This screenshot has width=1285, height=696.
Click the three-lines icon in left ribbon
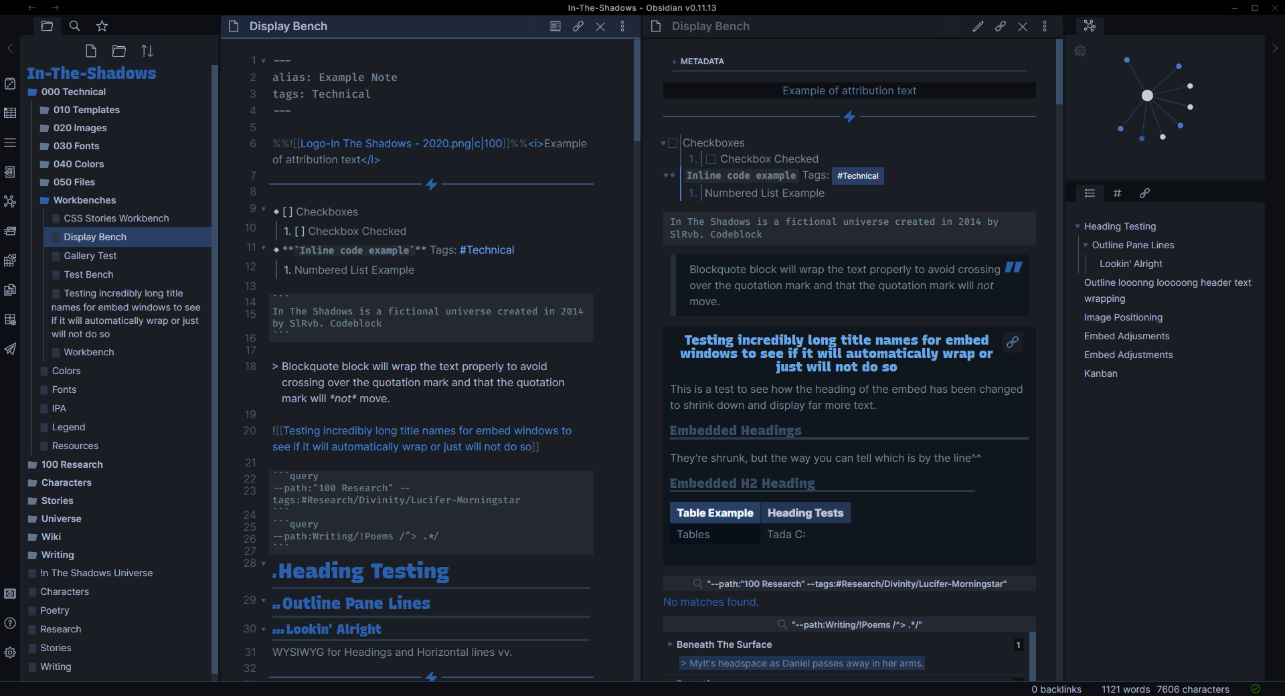click(x=10, y=143)
